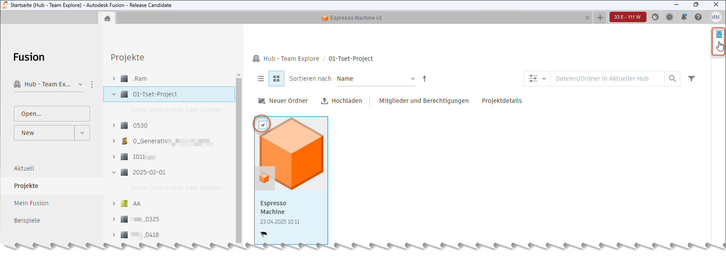The height and width of the screenshot is (263, 726).
Task: Click the Dateien/Ordner search field
Action: pyautogui.click(x=607, y=79)
